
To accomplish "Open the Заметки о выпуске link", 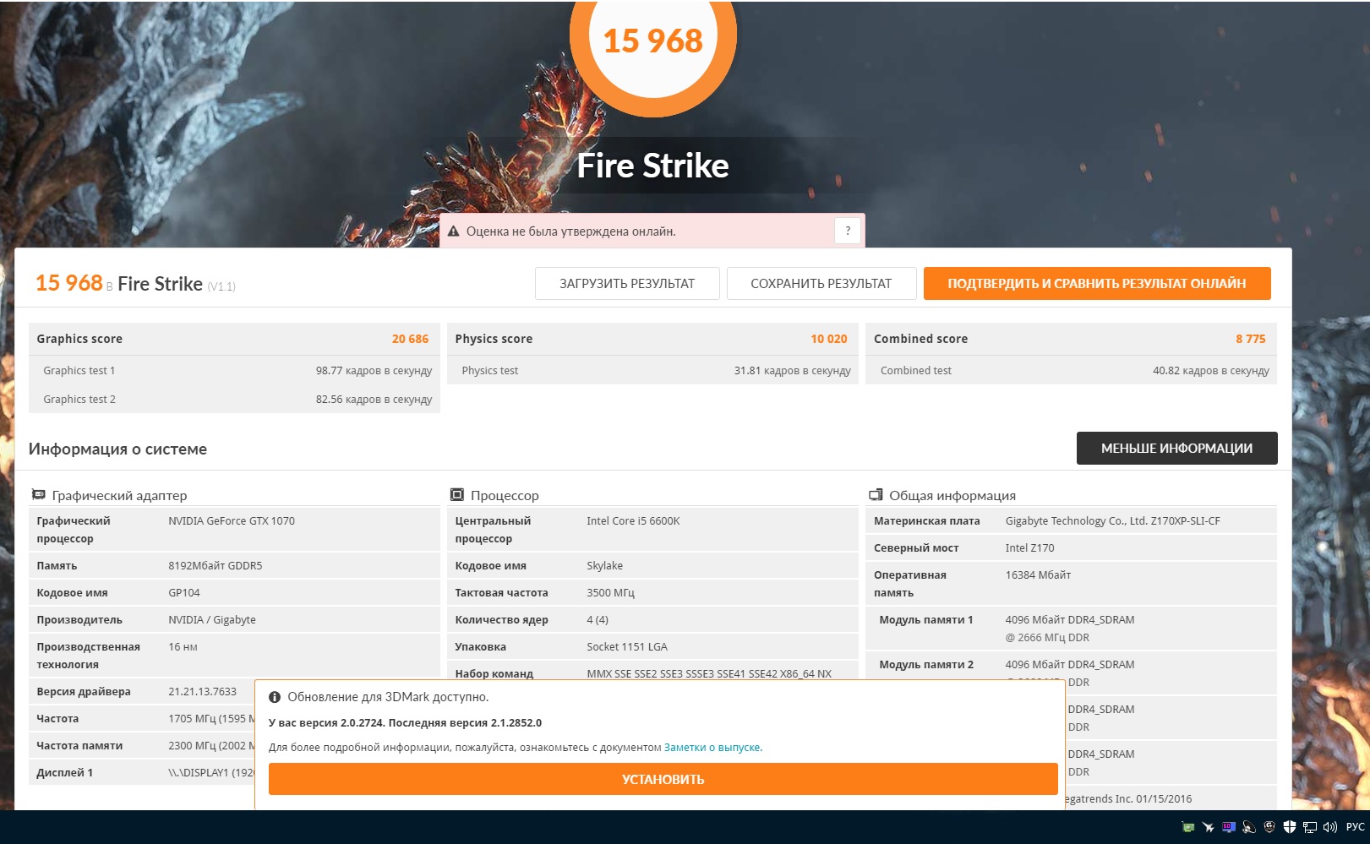I will [712, 748].
